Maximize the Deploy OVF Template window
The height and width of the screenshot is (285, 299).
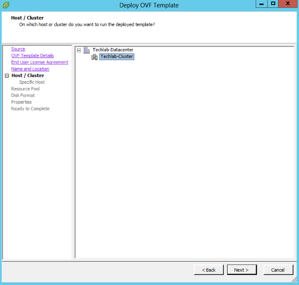273,4
